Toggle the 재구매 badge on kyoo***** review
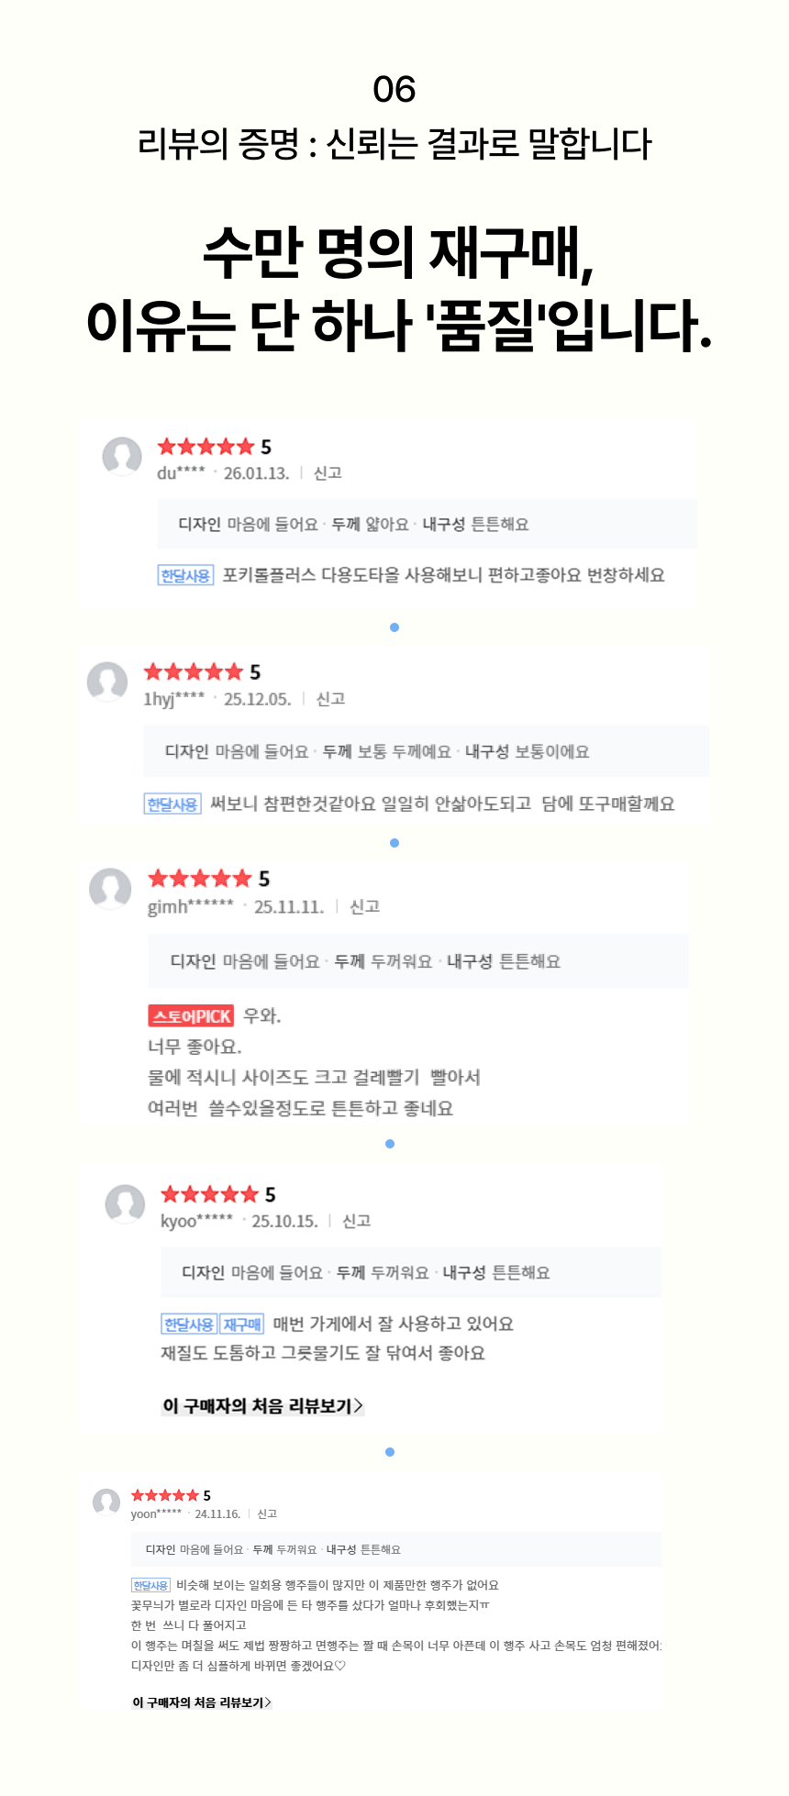Viewport: 789px width, 1796px height. tap(239, 1324)
